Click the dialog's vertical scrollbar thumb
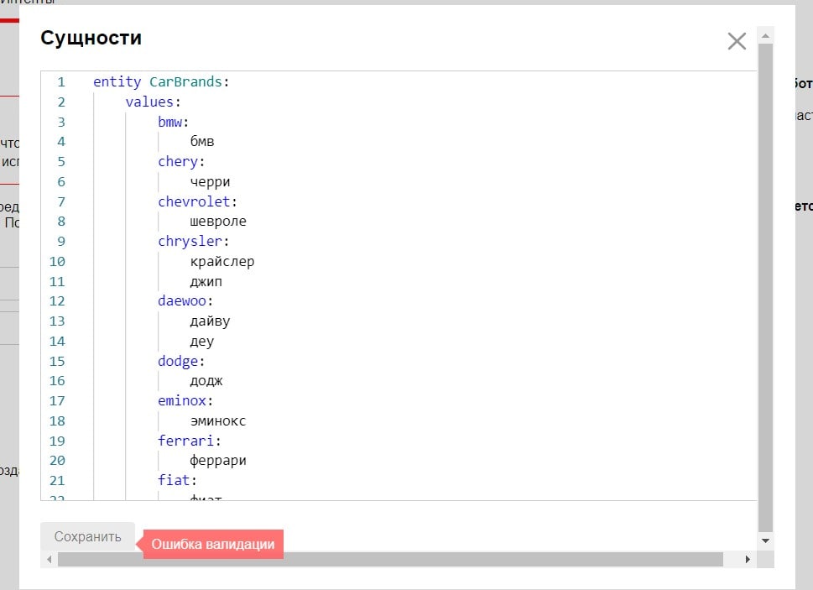The image size is (813, 590). click(x=765, y=288)
